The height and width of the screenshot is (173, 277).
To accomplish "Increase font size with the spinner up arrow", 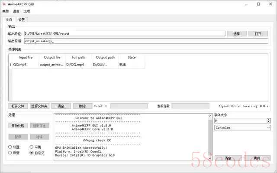I will pyautogui.click(x=268, y=120).
